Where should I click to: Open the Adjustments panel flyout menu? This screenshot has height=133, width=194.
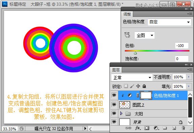[x=190, y=14]
